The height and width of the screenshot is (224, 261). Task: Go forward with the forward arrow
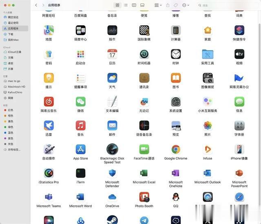click(43, 5)
